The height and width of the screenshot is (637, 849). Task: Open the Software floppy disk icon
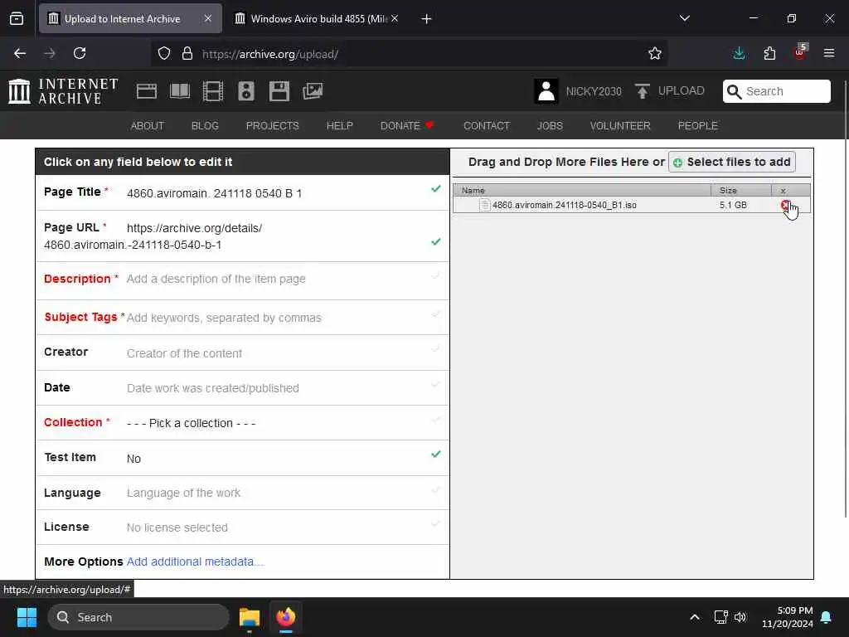pyautogui.click(x=279, y=91)
